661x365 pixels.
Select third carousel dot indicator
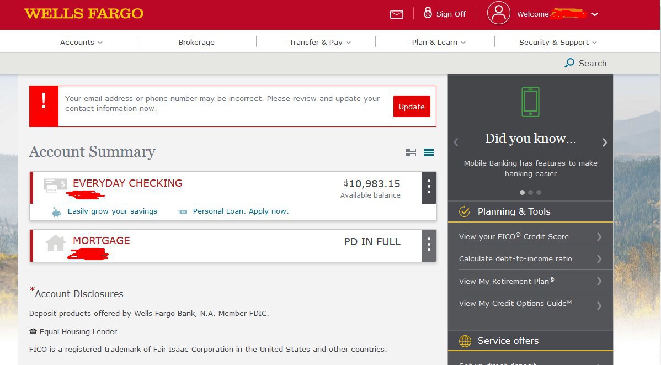coord(539,192)
